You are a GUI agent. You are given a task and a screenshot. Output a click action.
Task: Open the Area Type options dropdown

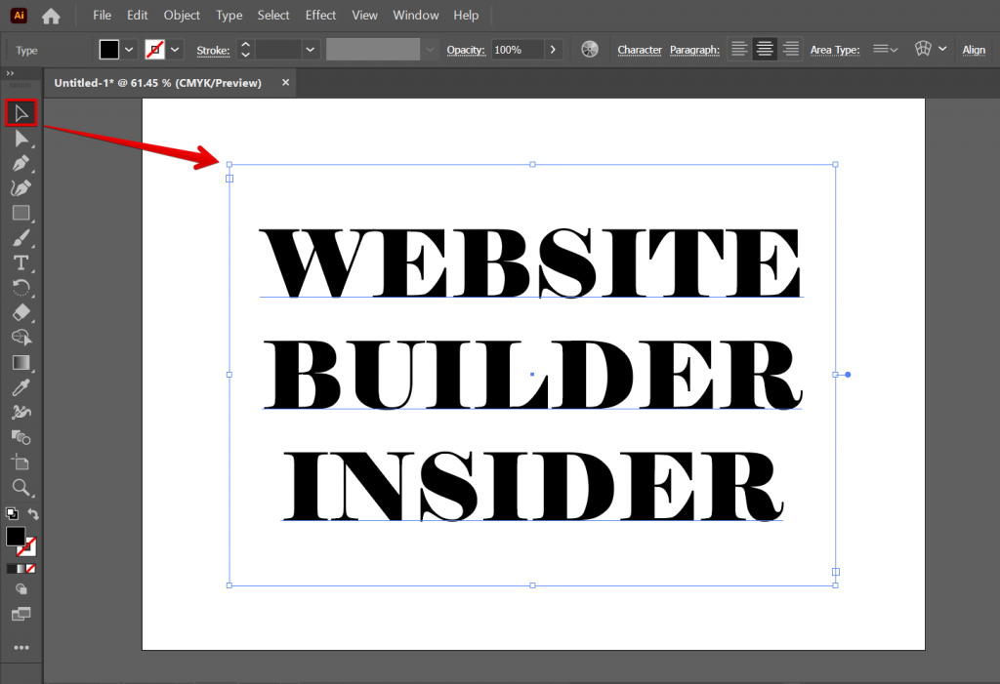885,49
